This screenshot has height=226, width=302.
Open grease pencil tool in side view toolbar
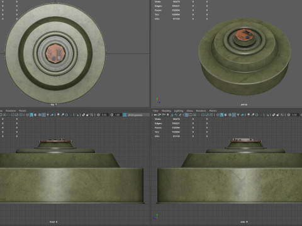180,115
